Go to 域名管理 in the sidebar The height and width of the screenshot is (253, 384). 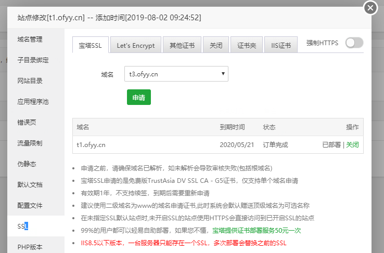[30, 39]
